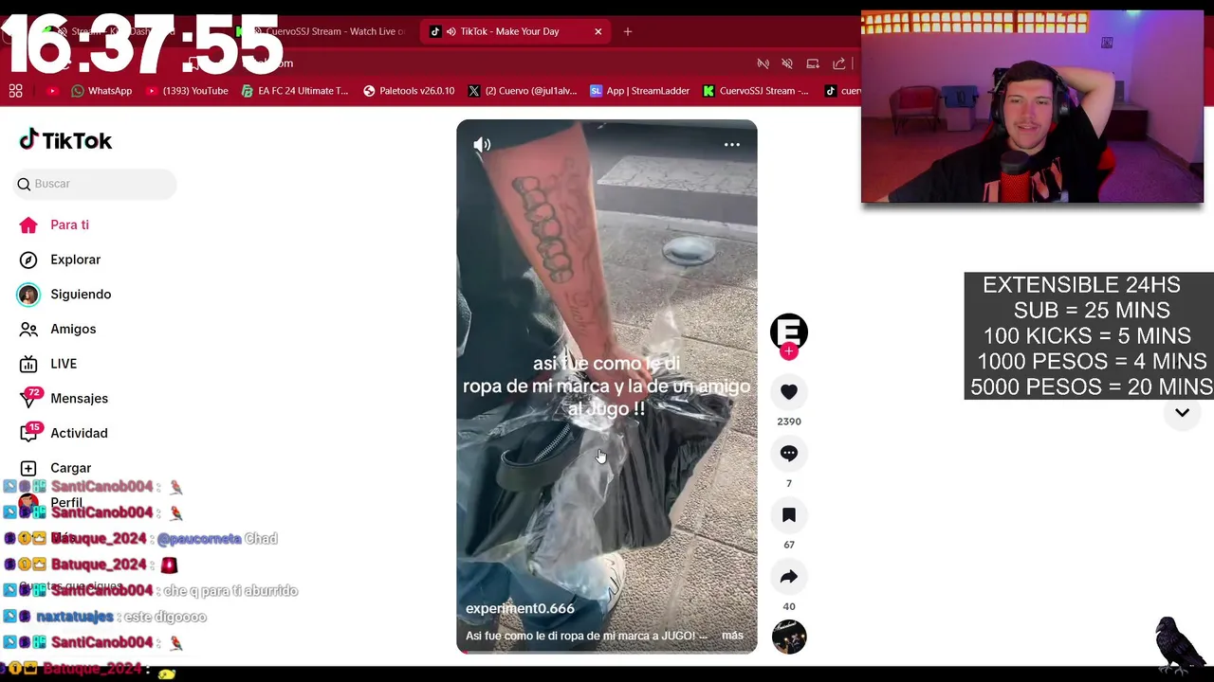Viewport: 1214px width, 682px height.
Task: Focus the Buscar search field
Action: [95, 184]
